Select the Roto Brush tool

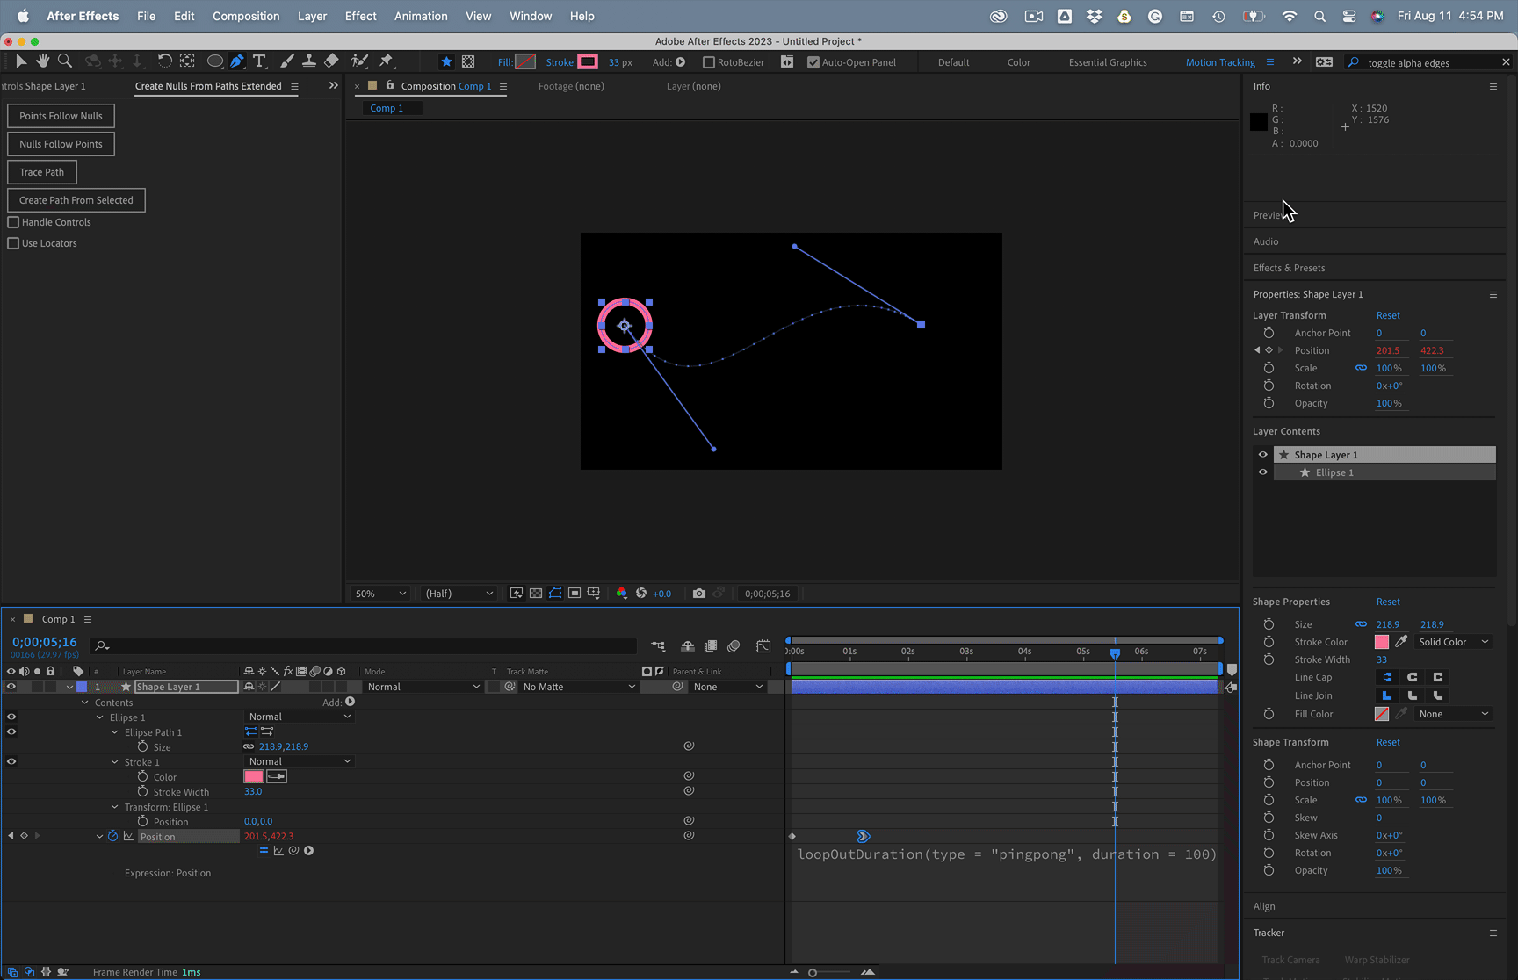[359, 61]
